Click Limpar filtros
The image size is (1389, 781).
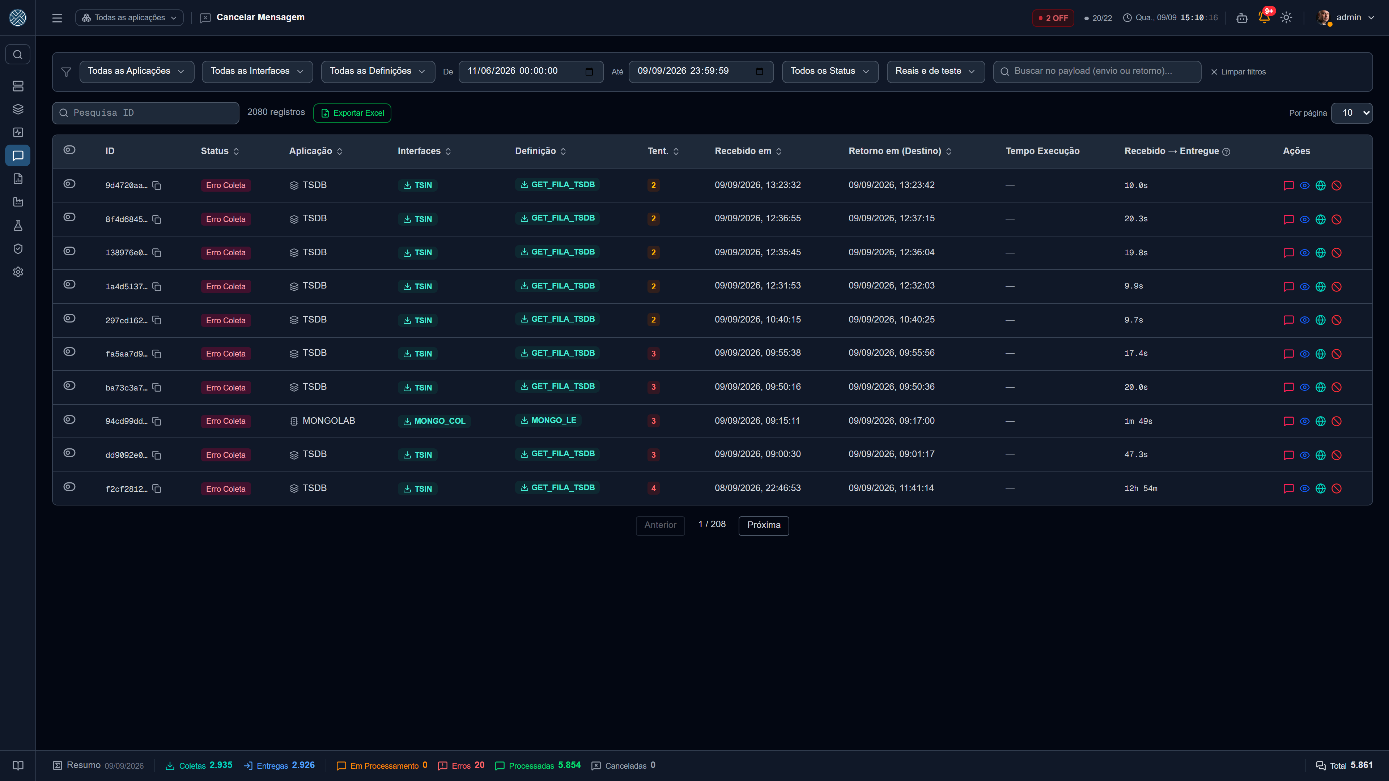(x=1238, y=72)
